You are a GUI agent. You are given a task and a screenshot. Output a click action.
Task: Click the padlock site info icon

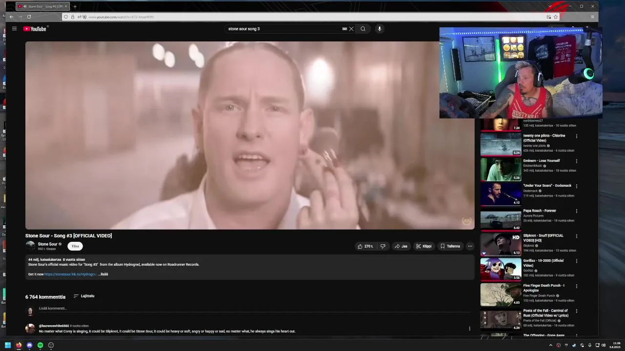[73, 17]
